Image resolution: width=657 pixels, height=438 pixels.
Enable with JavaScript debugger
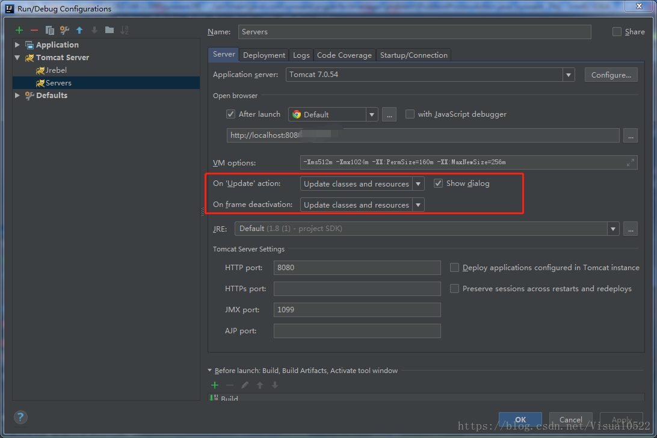pyautogui.click(x=410, y=114)
